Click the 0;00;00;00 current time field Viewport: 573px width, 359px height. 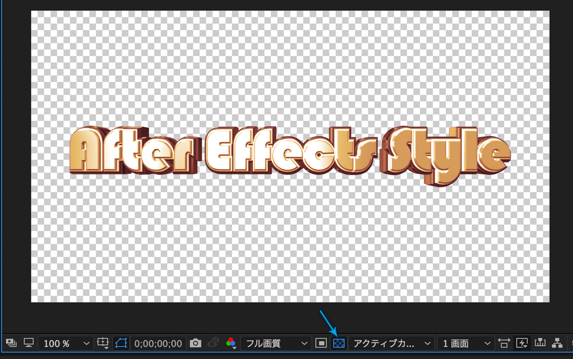tap(158, 343)
